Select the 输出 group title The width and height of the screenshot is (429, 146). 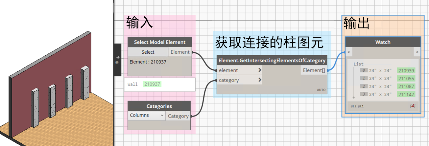[357, 23]
